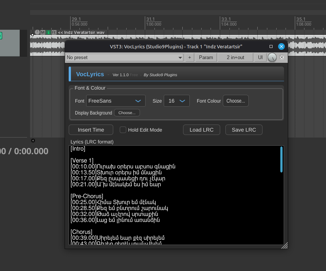The image size is (326, 271).
Task: Toggle the UI button
Action: pos(260,58)
